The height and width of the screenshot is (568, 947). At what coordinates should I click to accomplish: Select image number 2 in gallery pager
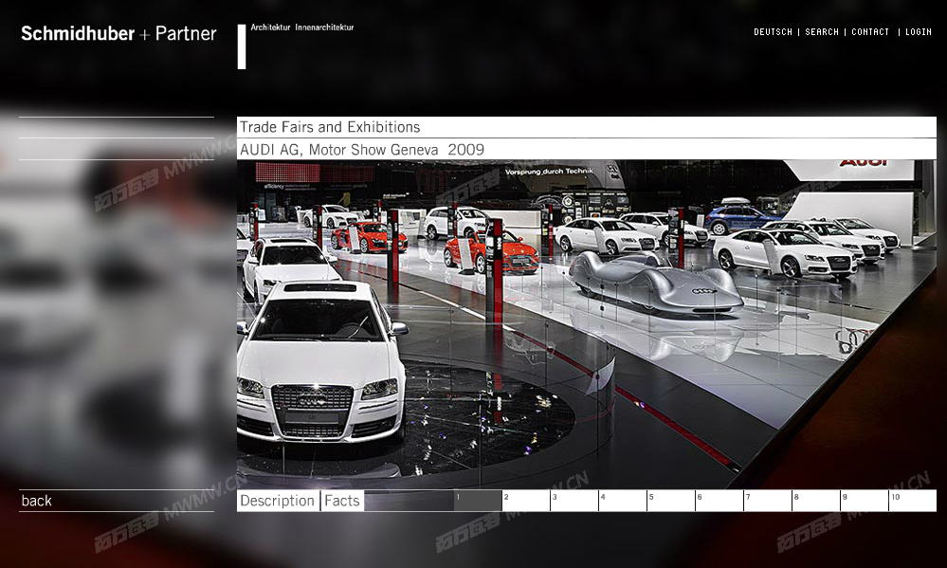[x=527, y=501]
